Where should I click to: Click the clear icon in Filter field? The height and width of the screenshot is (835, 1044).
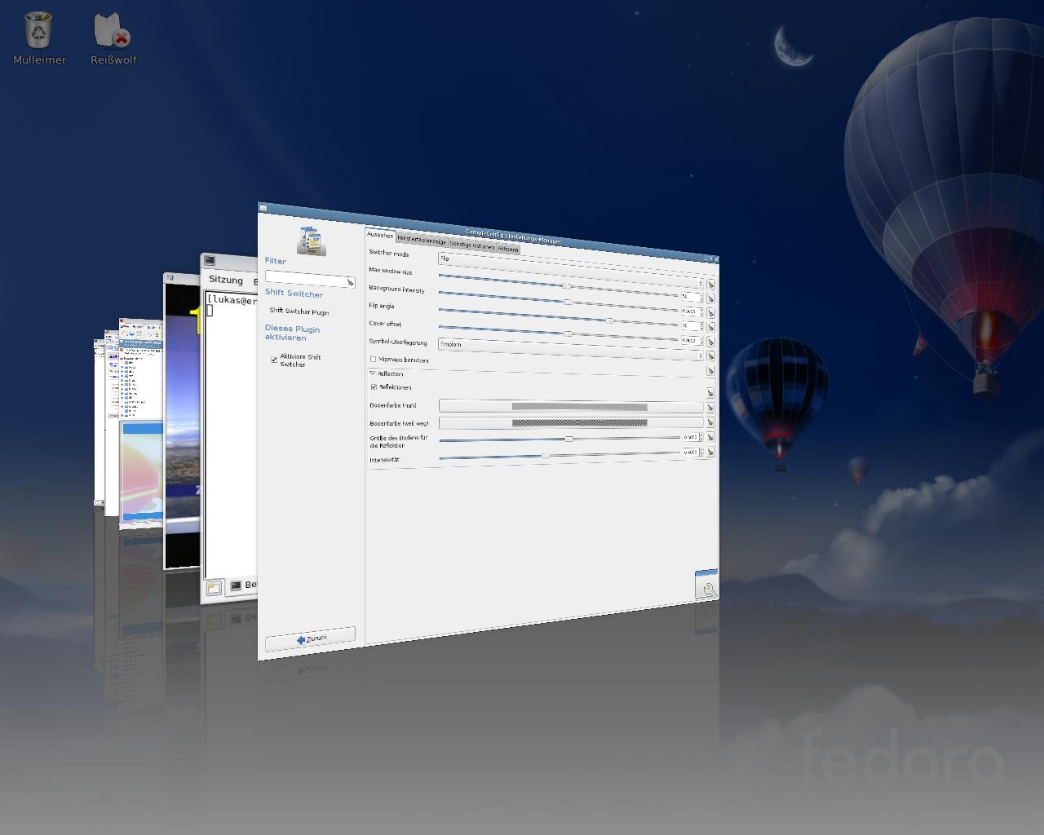pos(350,282)
